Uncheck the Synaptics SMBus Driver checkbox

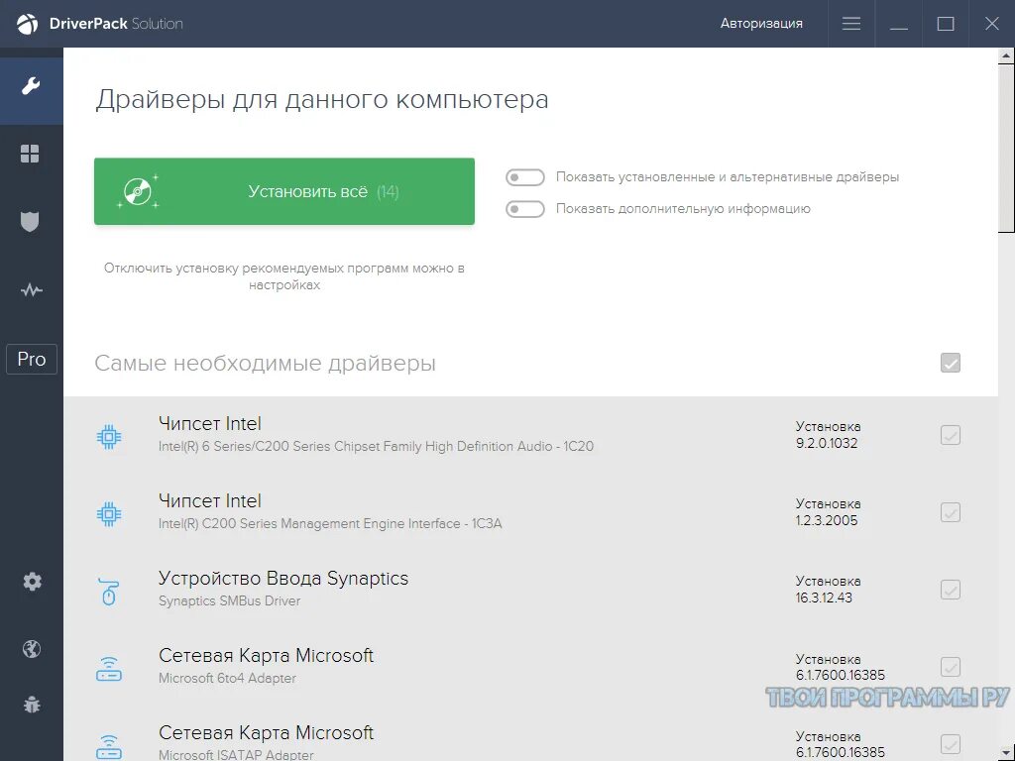(x=951, y=590)
